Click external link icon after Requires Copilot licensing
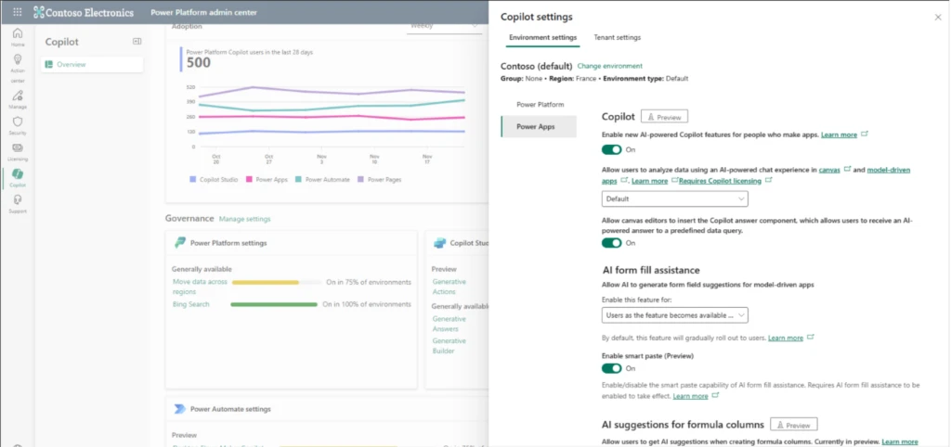 click(768, 181)
